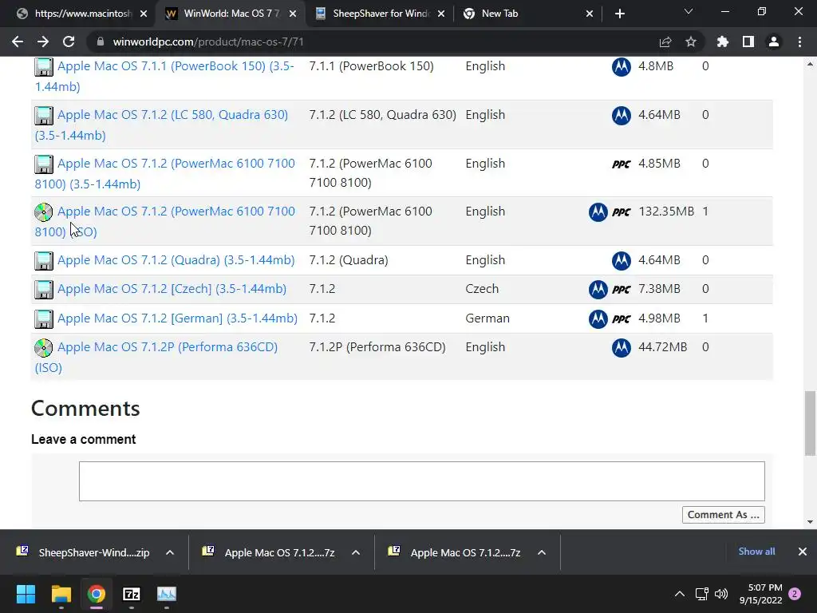Image resolution: width=817 pixels, height=613 pixels.
Task: Click PPC icon in 132.35MB row
Action: pyautogui.click(x=621, y=212)
